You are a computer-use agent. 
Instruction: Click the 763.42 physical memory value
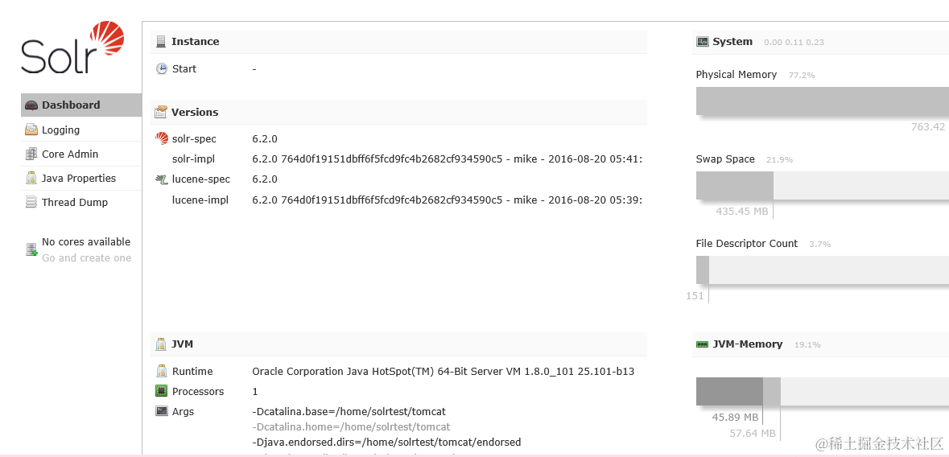tap(928, 126)
